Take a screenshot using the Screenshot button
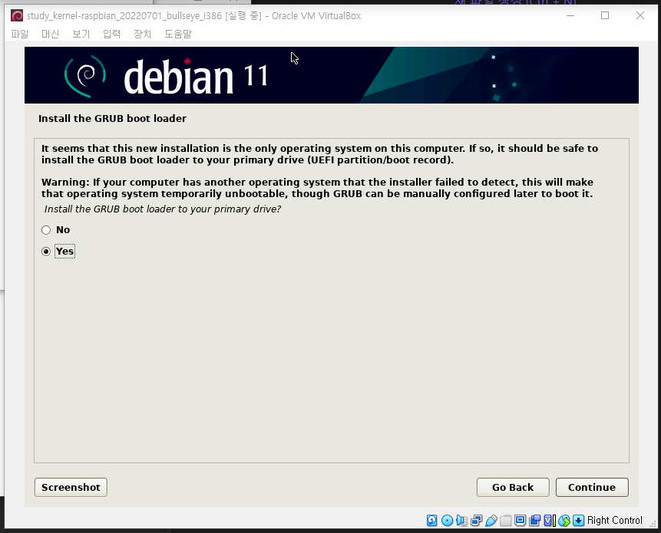Screen dimensions: 661x533 coord(70,487)
